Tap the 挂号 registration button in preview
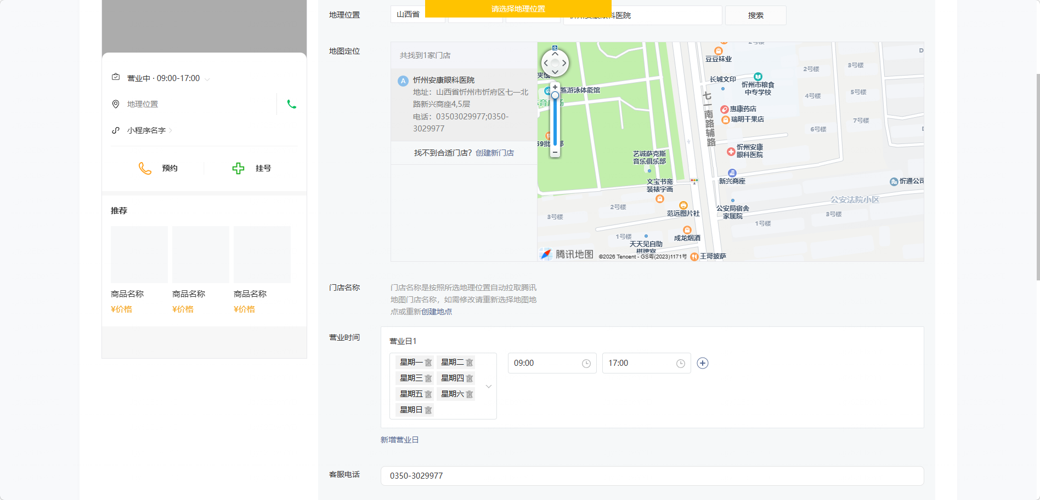The image size is (1040, 500). [x=252, y=168]
